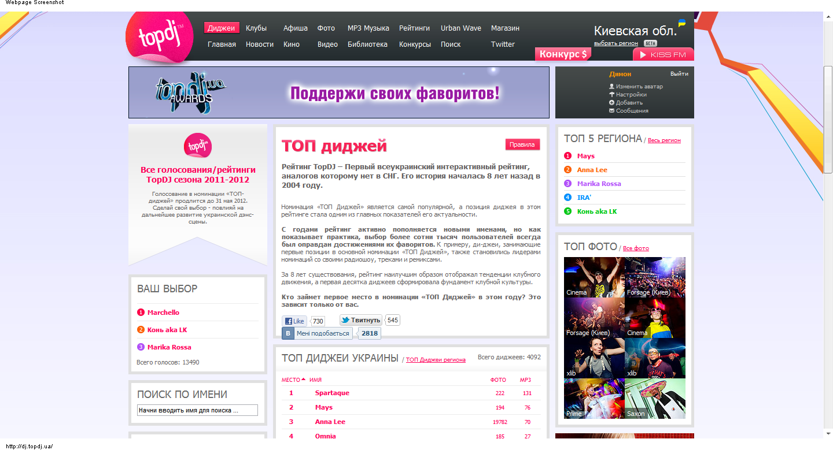Click the Твитнуть tweet button

(x=360, y=320)
